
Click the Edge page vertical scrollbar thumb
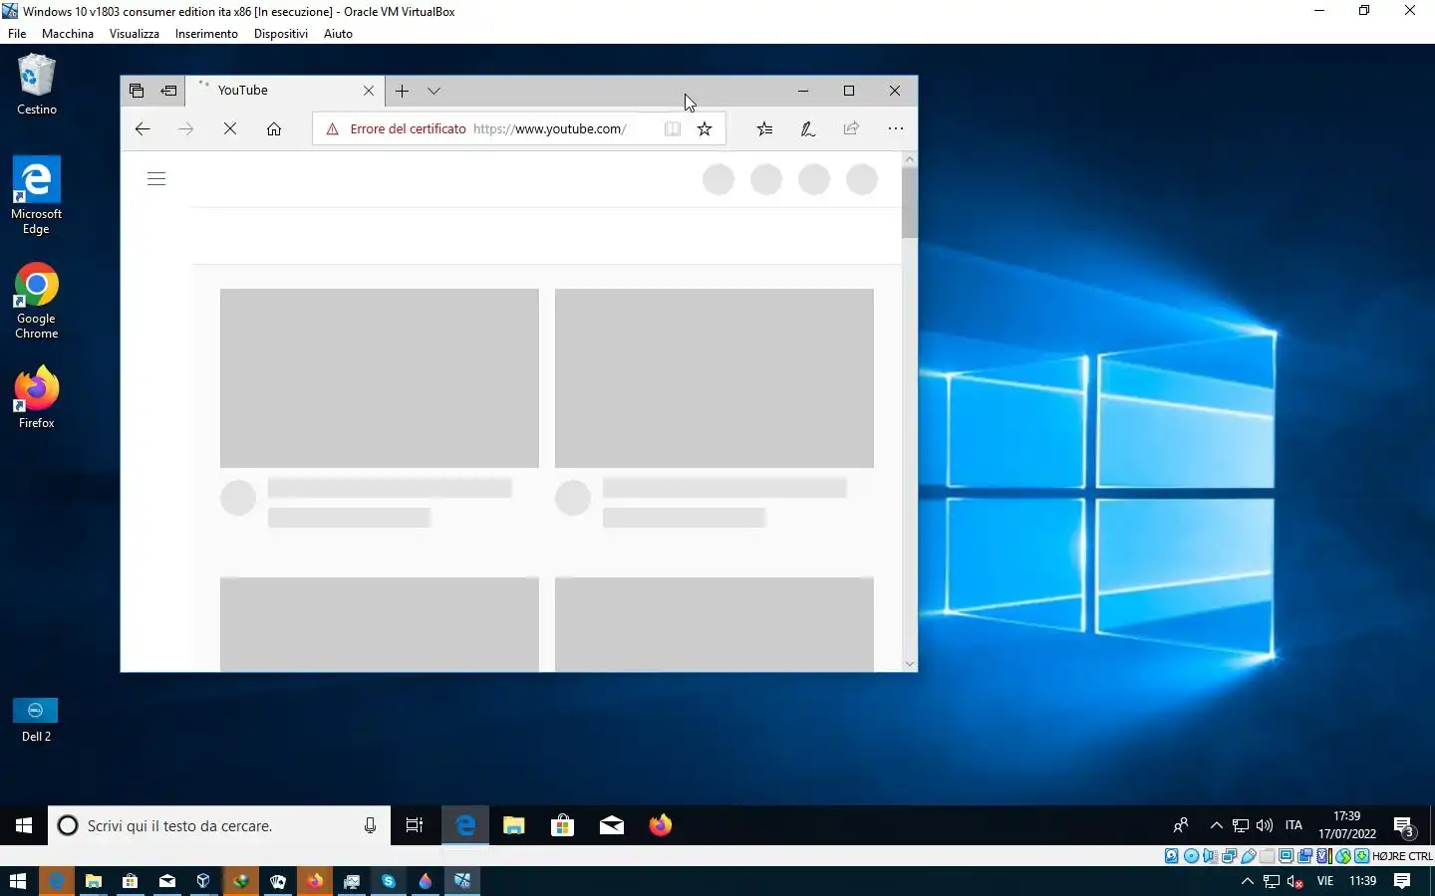click(x=909, y=202)
